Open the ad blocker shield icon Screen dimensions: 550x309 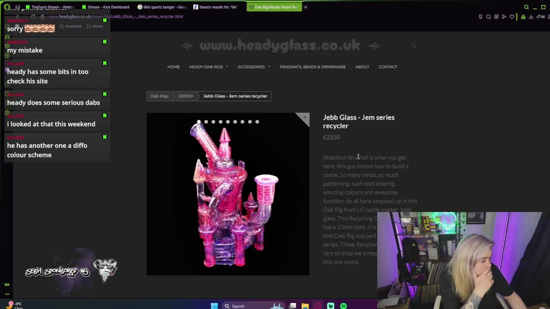pos(496,17)
